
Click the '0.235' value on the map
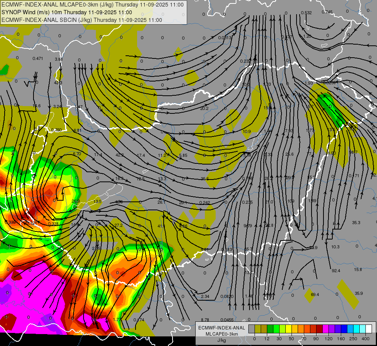(247, 202)
